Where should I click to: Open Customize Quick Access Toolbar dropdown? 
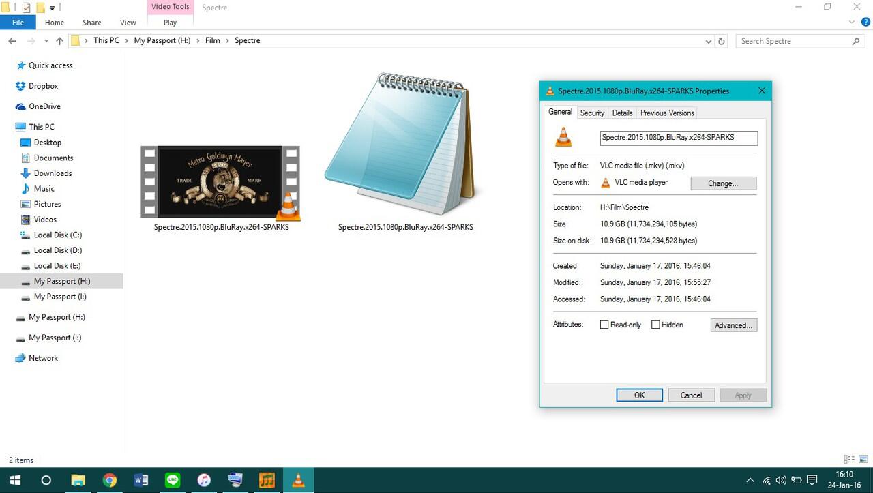52,8
